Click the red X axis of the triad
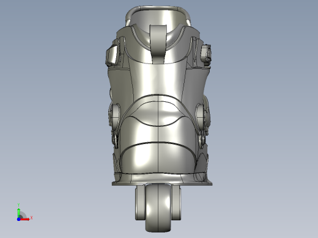The width and height of the screenshot is (318, 238). pos(25,219)
